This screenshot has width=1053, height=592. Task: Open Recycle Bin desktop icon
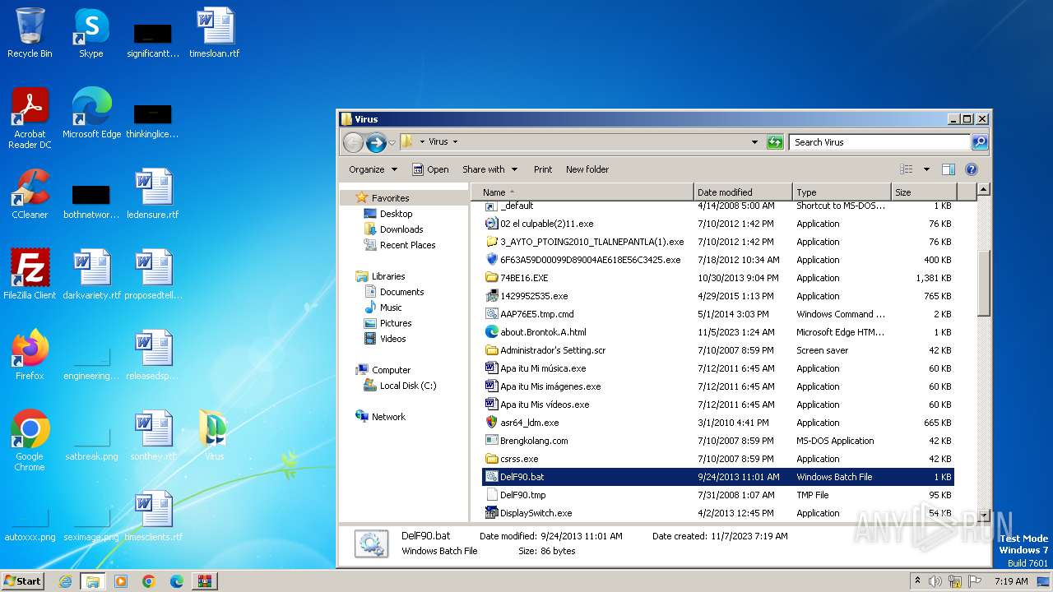click(30, 33)
